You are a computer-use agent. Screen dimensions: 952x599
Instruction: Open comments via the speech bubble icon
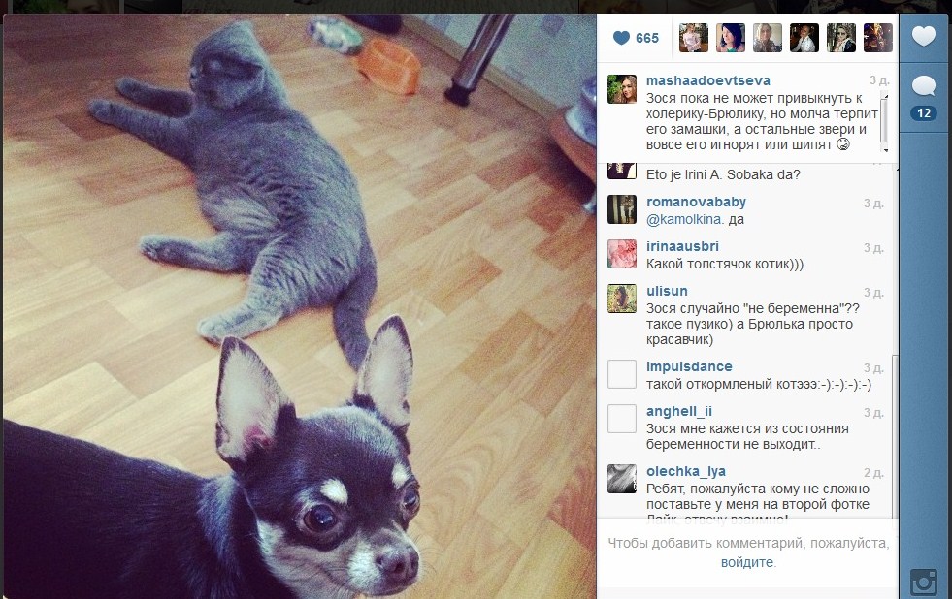click(x=924, y=85)
